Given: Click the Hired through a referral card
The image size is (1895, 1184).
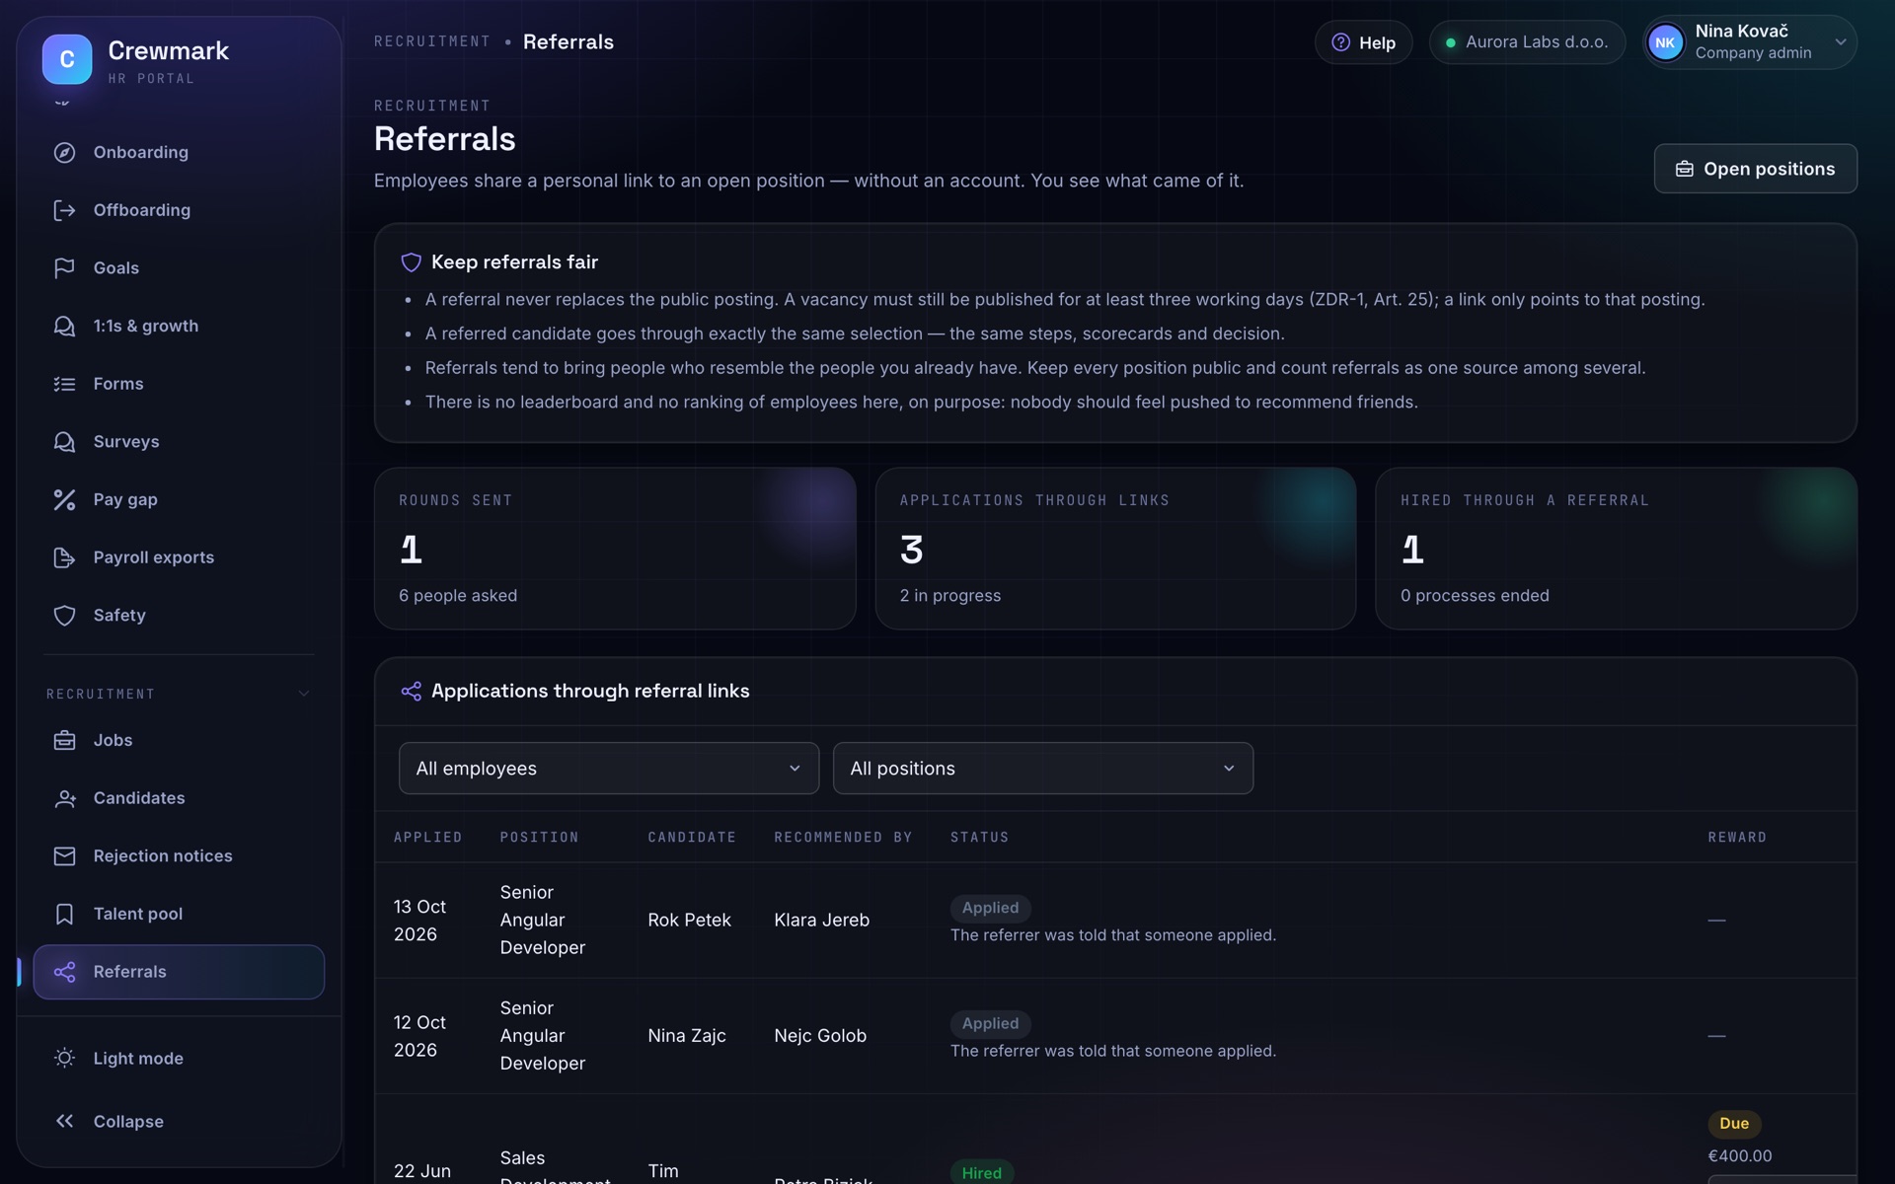Looking at the screenshot, I should point(1616,549).
